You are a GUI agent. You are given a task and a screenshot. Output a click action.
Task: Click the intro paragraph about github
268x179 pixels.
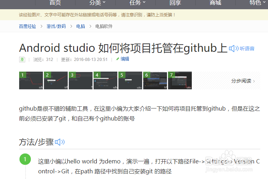139,113
